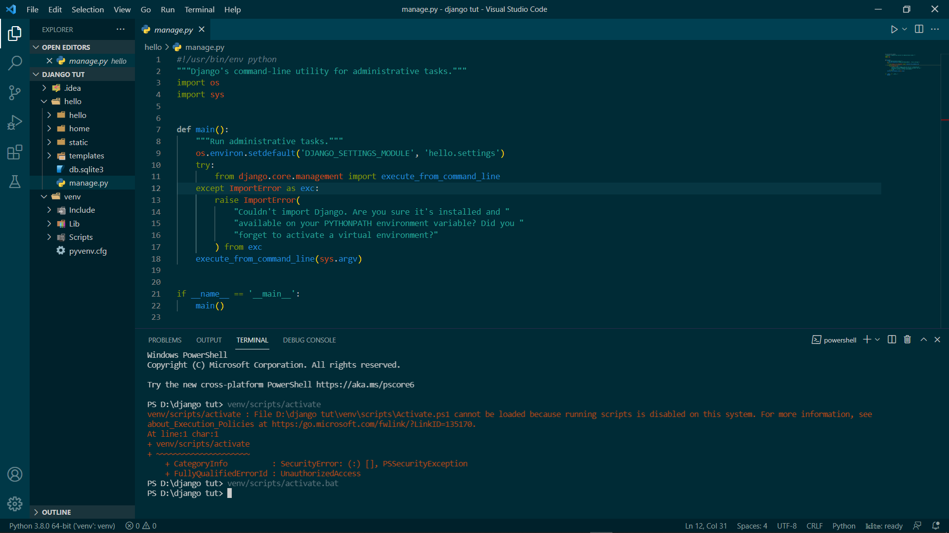Open the Manage gear icon

point(15,503)
